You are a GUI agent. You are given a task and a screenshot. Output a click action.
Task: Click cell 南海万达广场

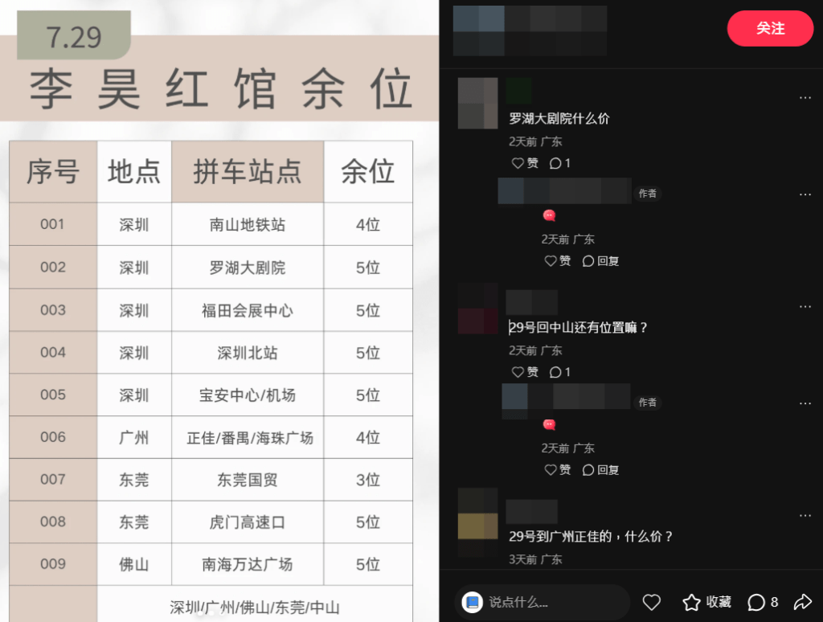(248, 564)
